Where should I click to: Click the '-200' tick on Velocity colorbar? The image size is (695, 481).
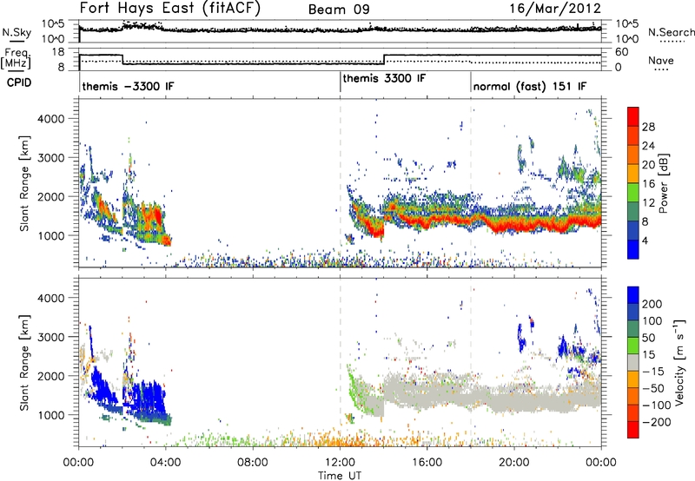click(657, 422)
